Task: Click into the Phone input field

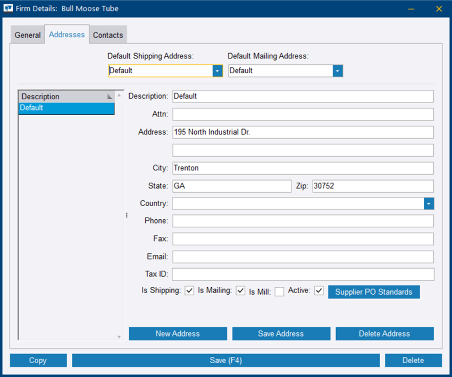Action: click(303, 221)
